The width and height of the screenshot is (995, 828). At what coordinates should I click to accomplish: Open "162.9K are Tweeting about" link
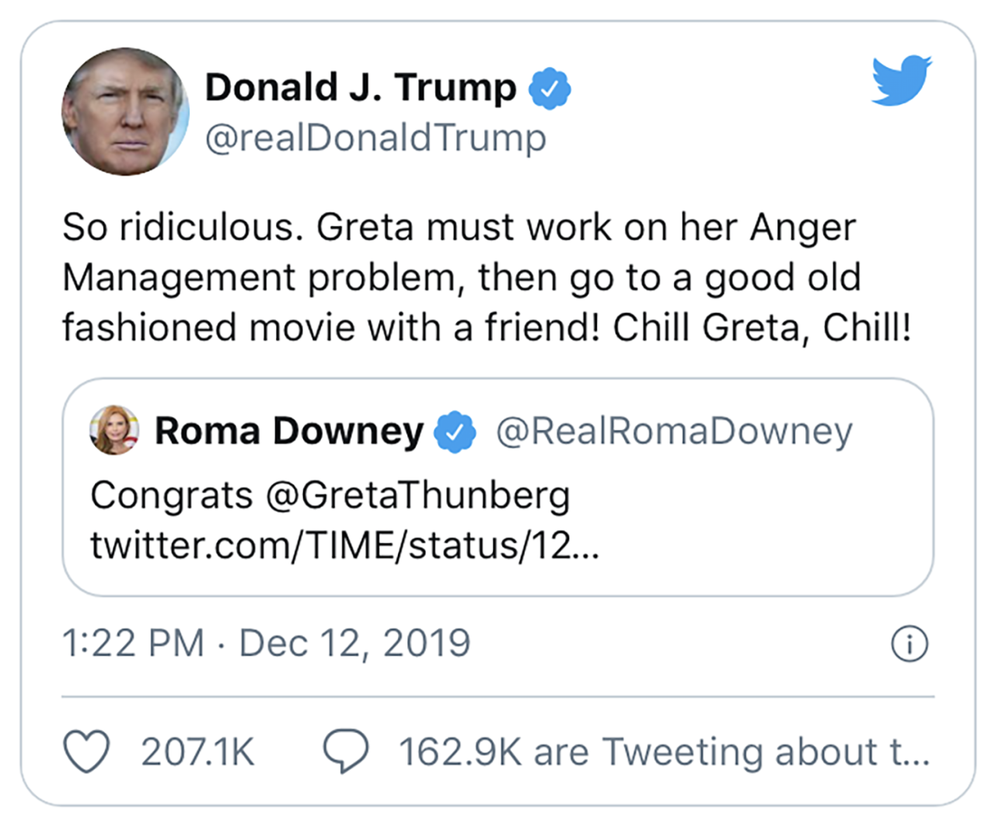click(664, 752)
